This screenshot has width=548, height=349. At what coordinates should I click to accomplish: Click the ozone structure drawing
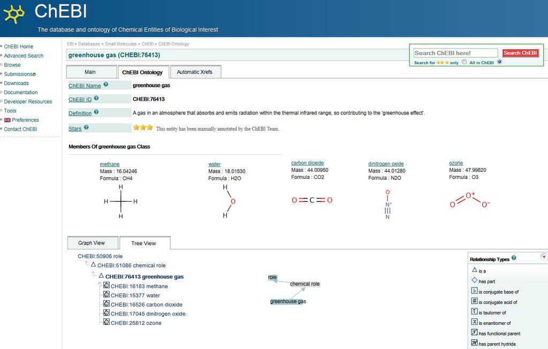pos(470,200)
